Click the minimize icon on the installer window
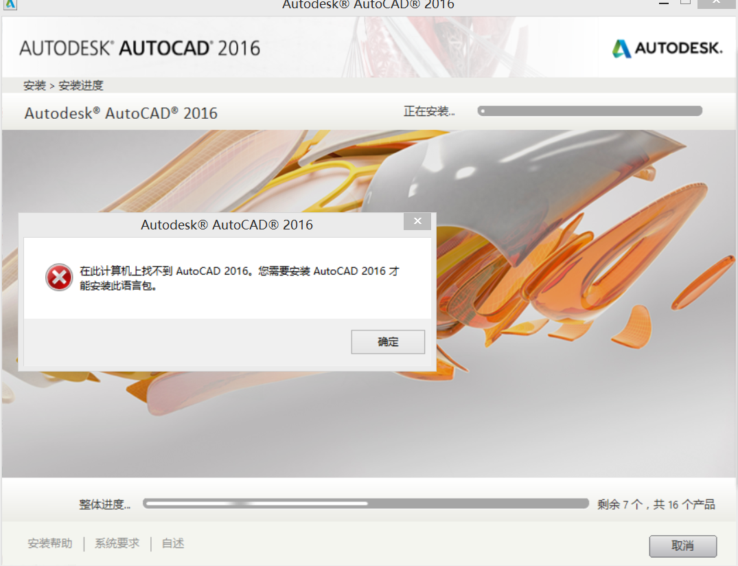738x566 pixels. pyautogui.click(x=663, y=4)
